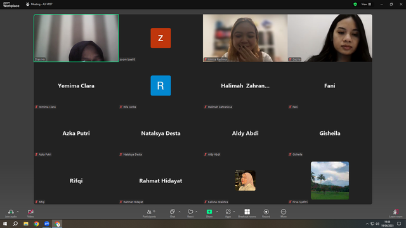Click the muted mic icon beside Rahmat Hidayat label

[x=121, y=202]
